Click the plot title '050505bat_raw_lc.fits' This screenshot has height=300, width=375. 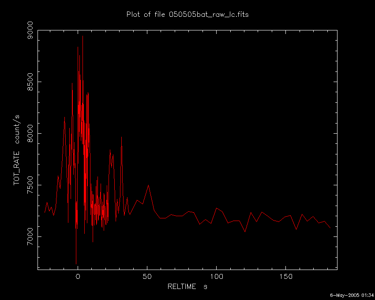coord(209,15)
